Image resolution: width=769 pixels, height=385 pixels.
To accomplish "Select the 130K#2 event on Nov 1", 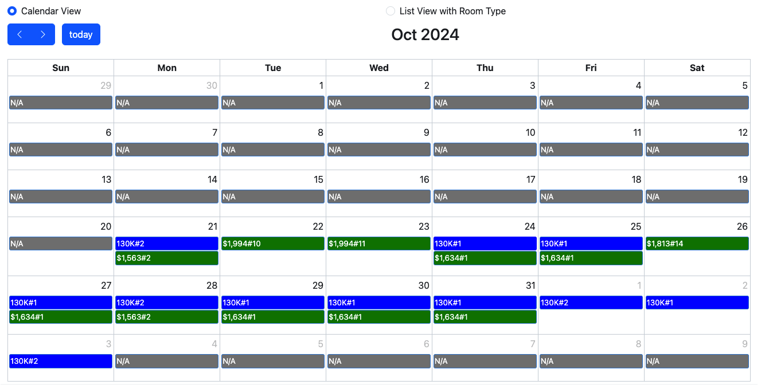I will tap(591, 302).
